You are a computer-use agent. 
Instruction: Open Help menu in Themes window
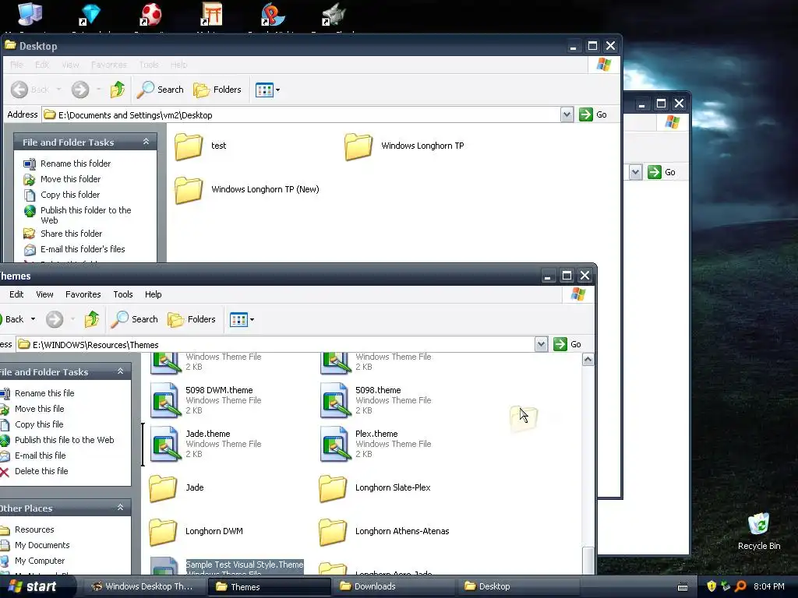click(153, 294)
